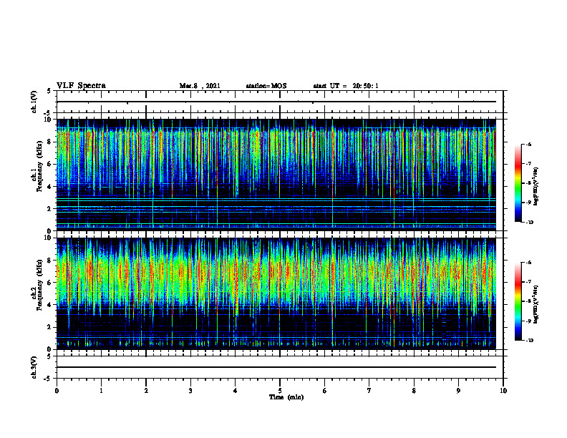Click the "1" tick on the time axis
567x438 pixels.
101,391
